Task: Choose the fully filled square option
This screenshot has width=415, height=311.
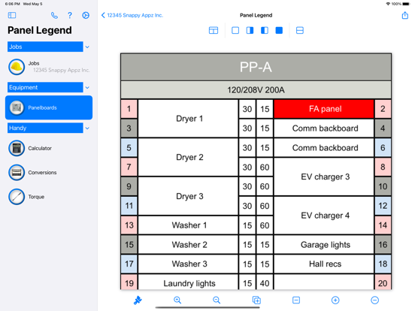Action: [279, 30]
